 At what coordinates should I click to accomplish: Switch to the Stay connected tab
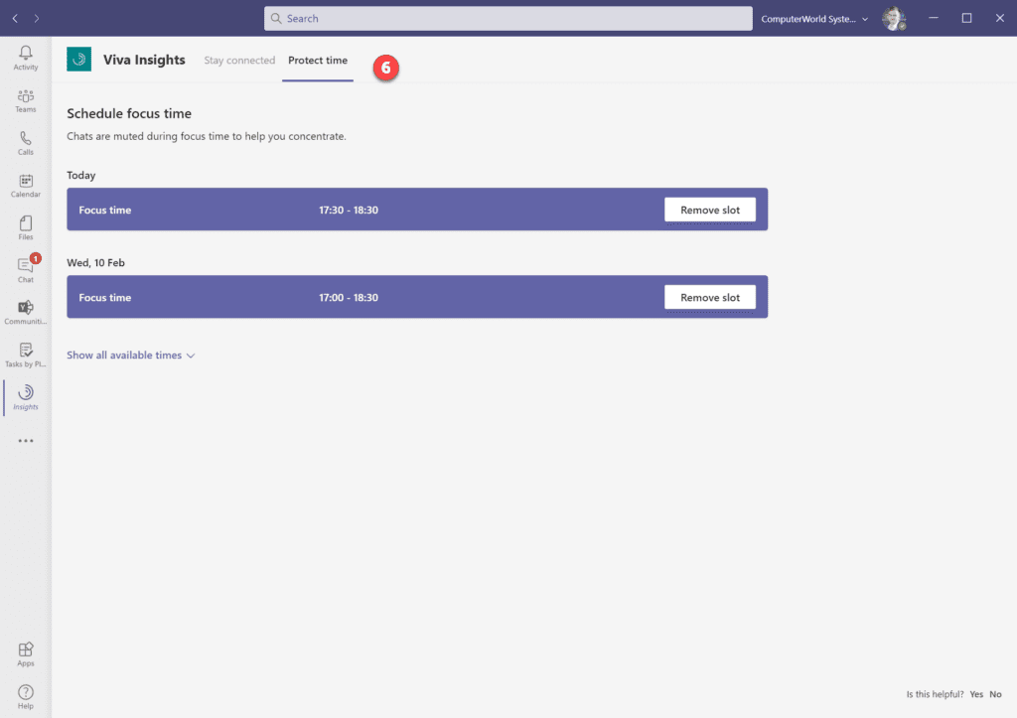(239, 61)
